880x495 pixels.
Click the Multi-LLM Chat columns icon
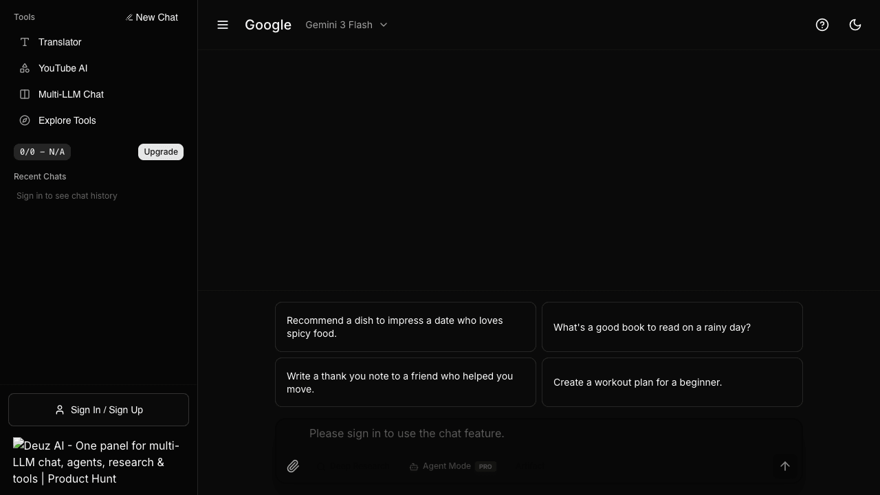[25, 94]
